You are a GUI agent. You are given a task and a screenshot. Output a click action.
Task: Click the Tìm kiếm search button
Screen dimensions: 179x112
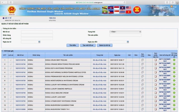(x=73, y=45)
